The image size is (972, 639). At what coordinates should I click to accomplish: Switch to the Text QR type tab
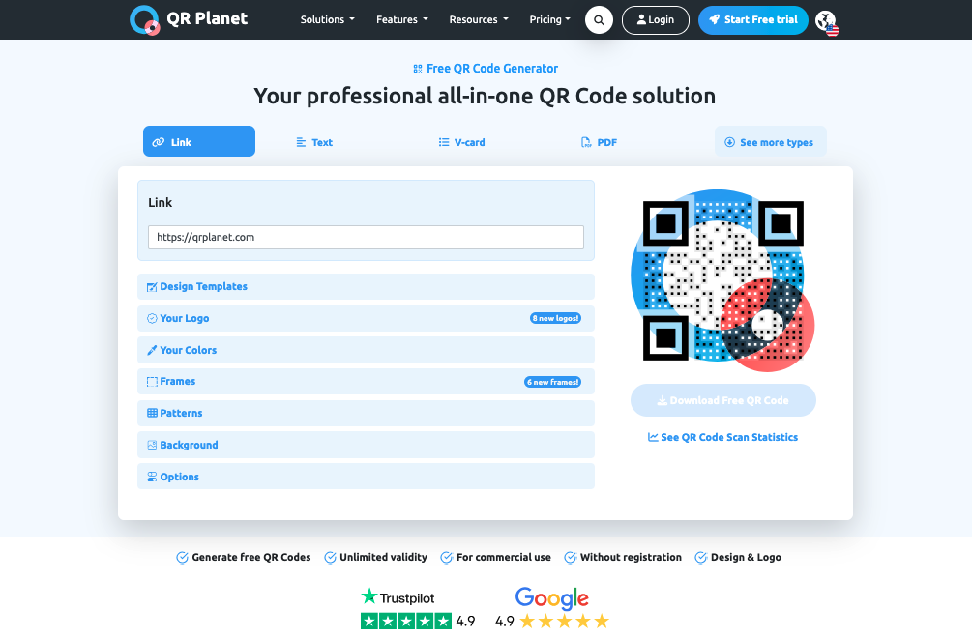314,142
